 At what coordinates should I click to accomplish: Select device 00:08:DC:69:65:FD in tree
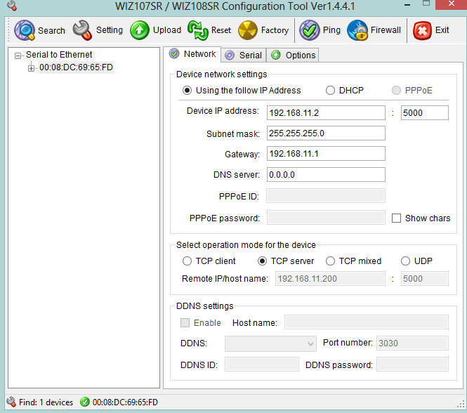pos(77,67)
